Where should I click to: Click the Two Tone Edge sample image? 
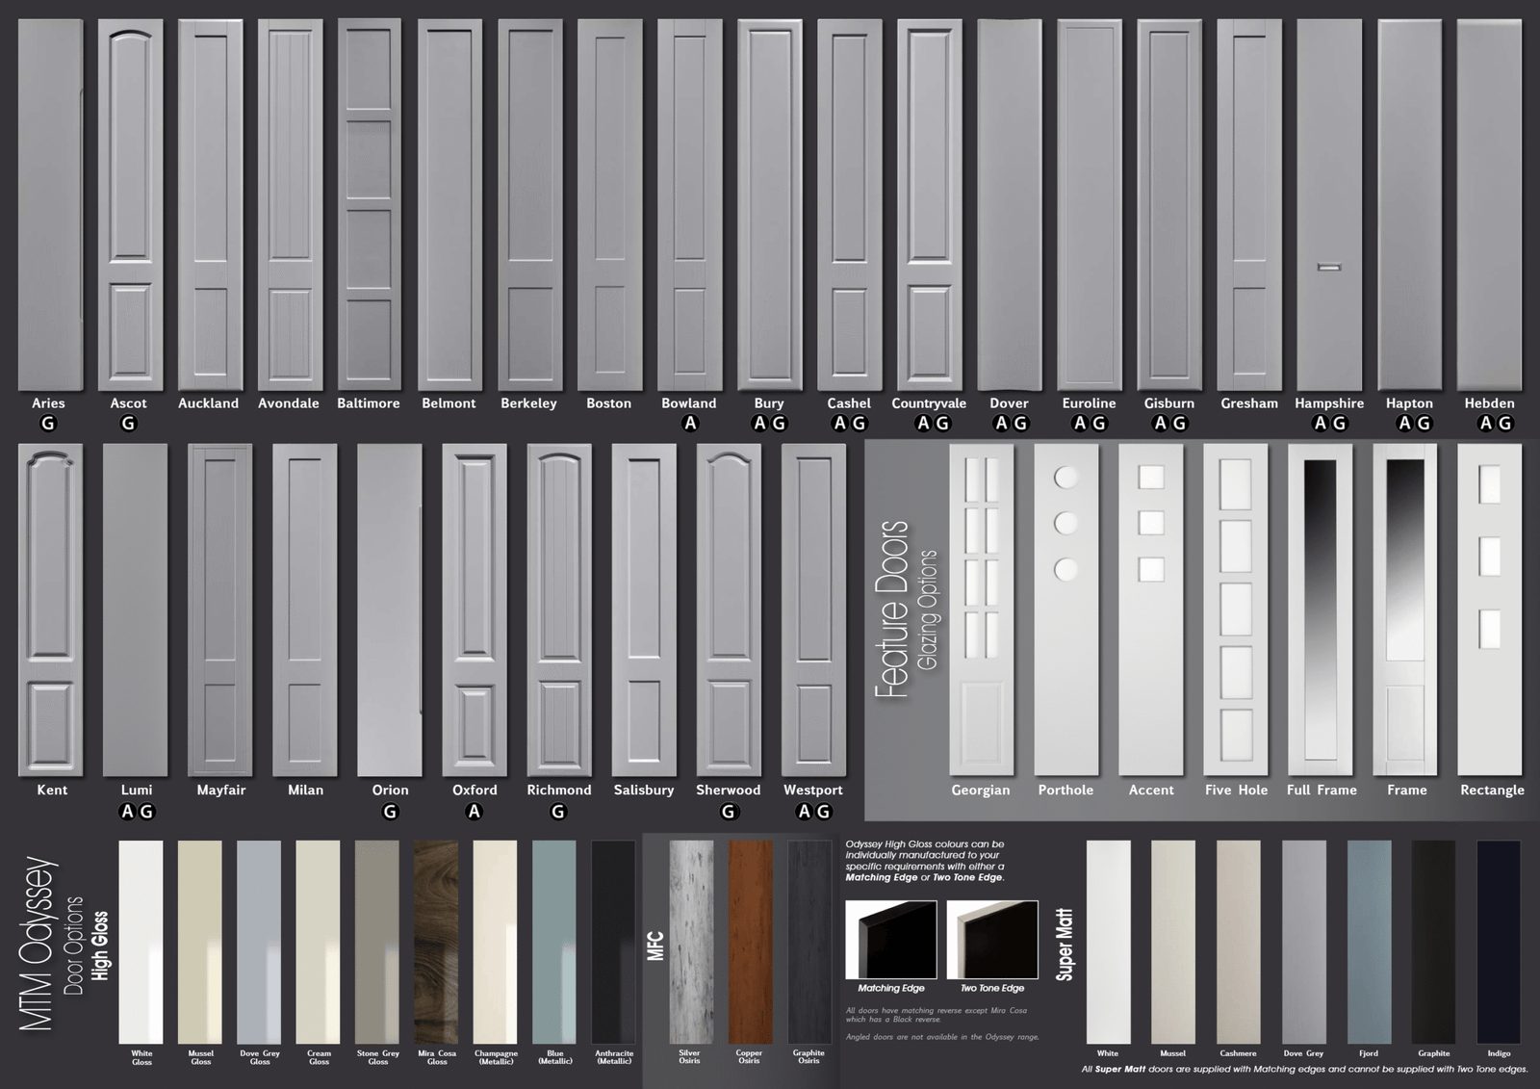coord(992,940)
